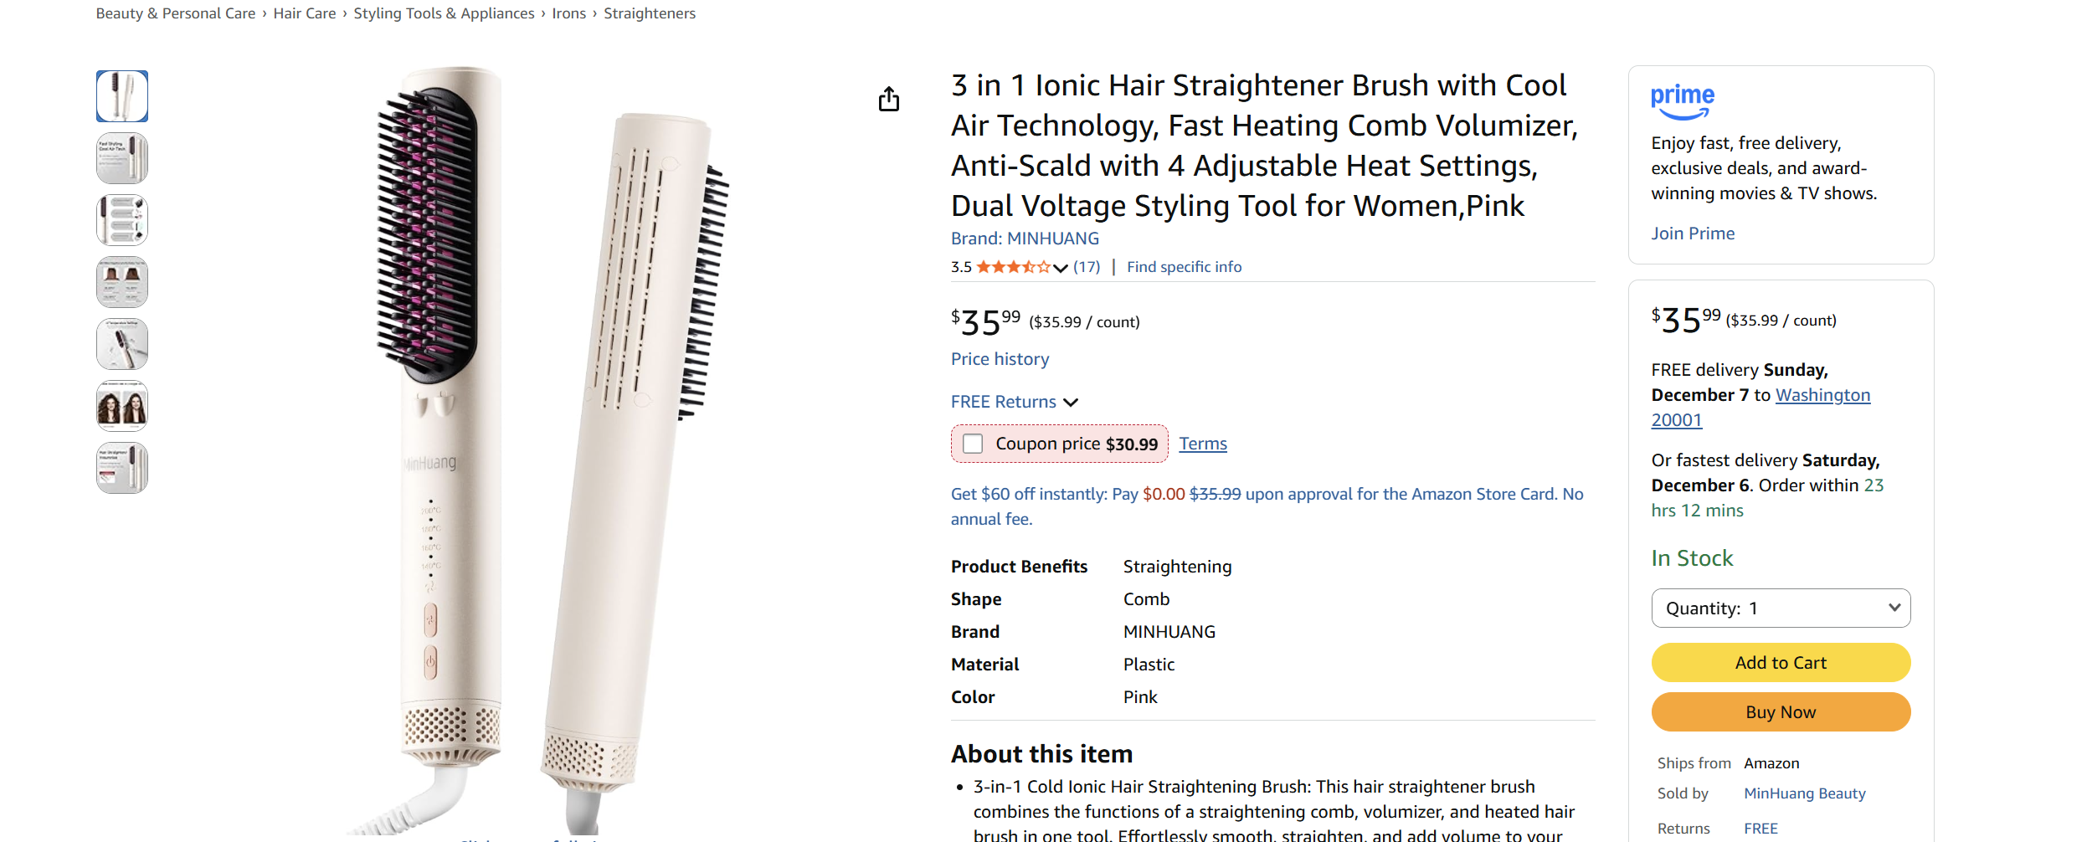Click the Buy Now button
Image resolution: width=2092 pixels, height=842 pixels.
coord(1780,711)
